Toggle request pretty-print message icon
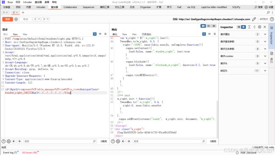Screen dimensions: 275x155 95,34
